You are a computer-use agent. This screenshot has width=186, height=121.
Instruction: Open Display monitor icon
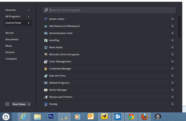tap(46, 104)
